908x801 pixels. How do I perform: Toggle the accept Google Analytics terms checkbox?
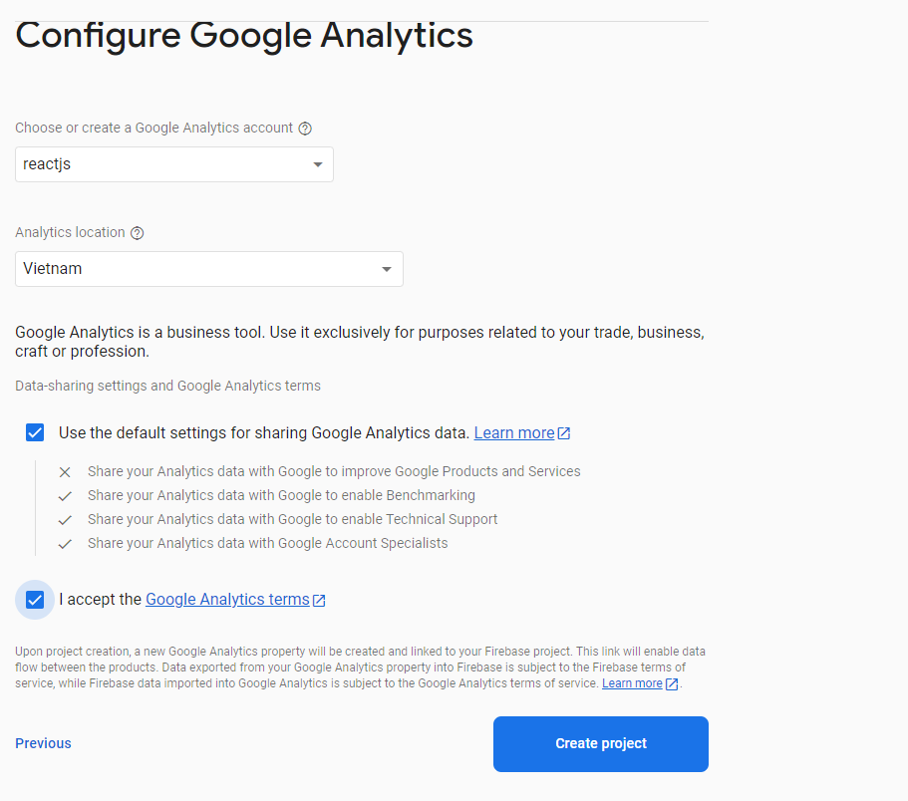[x=35, y=600]
